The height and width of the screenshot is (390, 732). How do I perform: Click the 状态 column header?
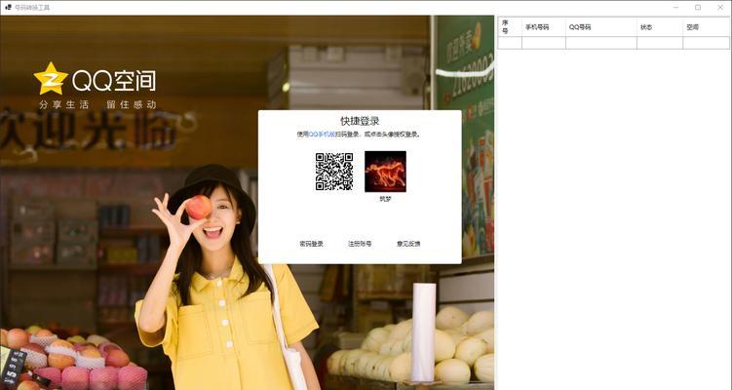660,27
